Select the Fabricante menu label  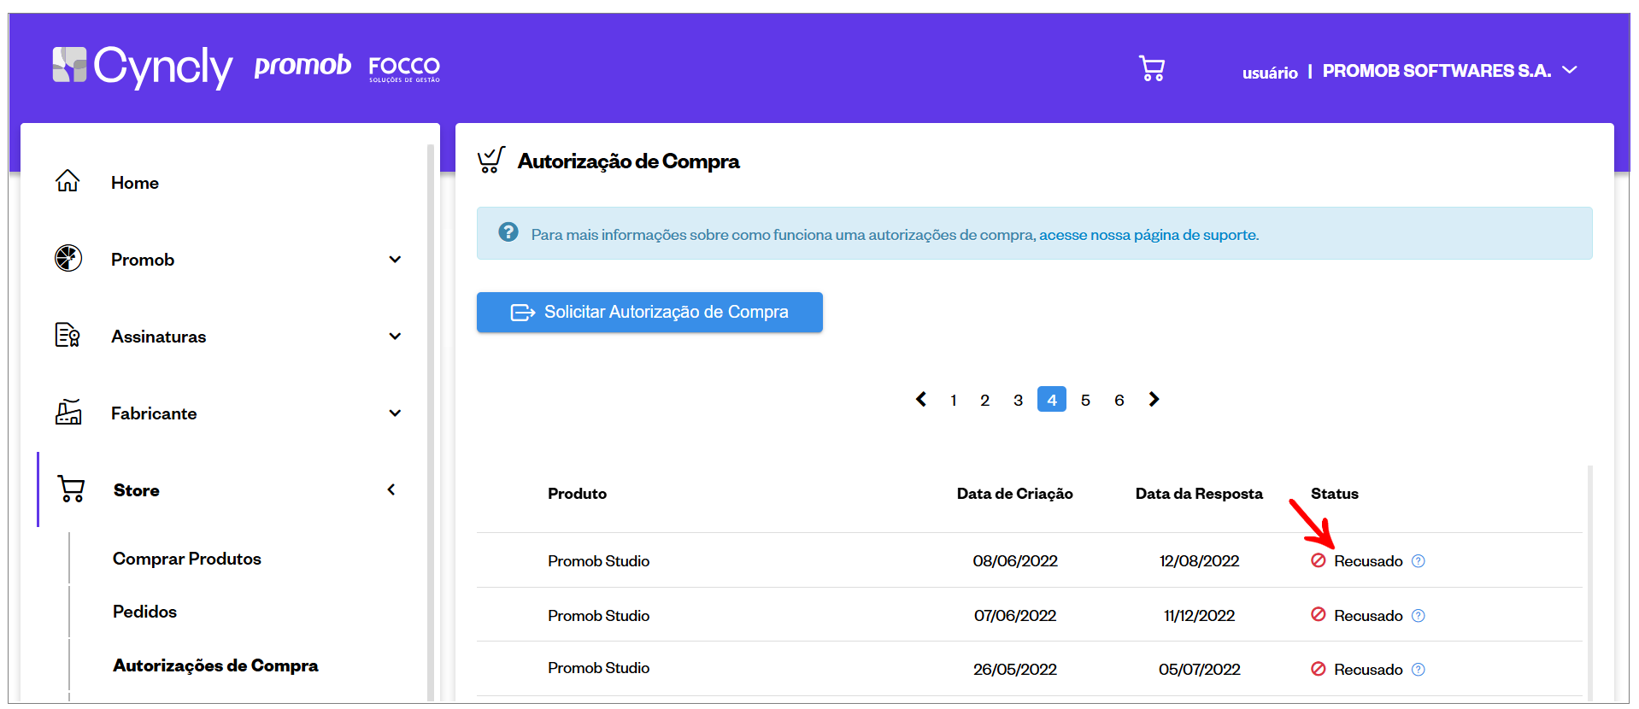click(x=154, y=413)
